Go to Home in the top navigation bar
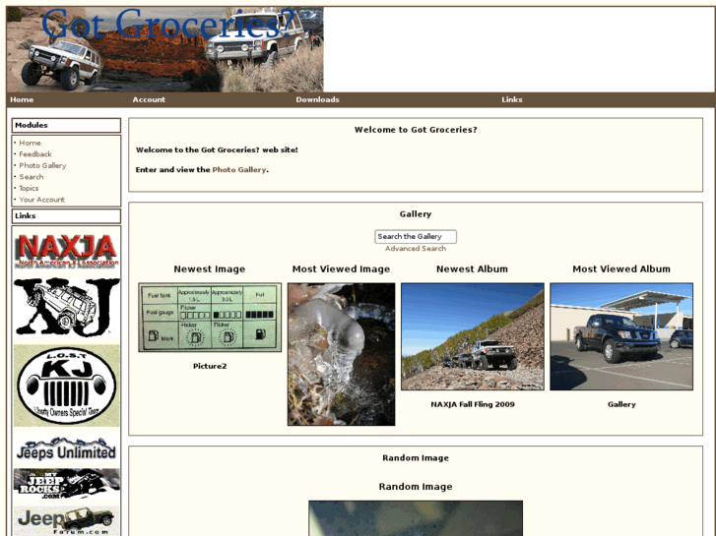716x536 pixels. pos(22,99)
